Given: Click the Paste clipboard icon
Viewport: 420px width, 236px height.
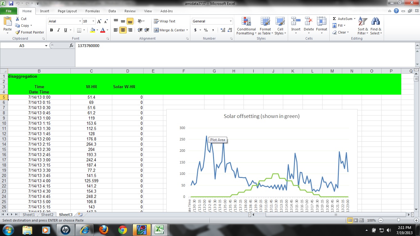Looking at the screenshot, I should coord(7,22).
